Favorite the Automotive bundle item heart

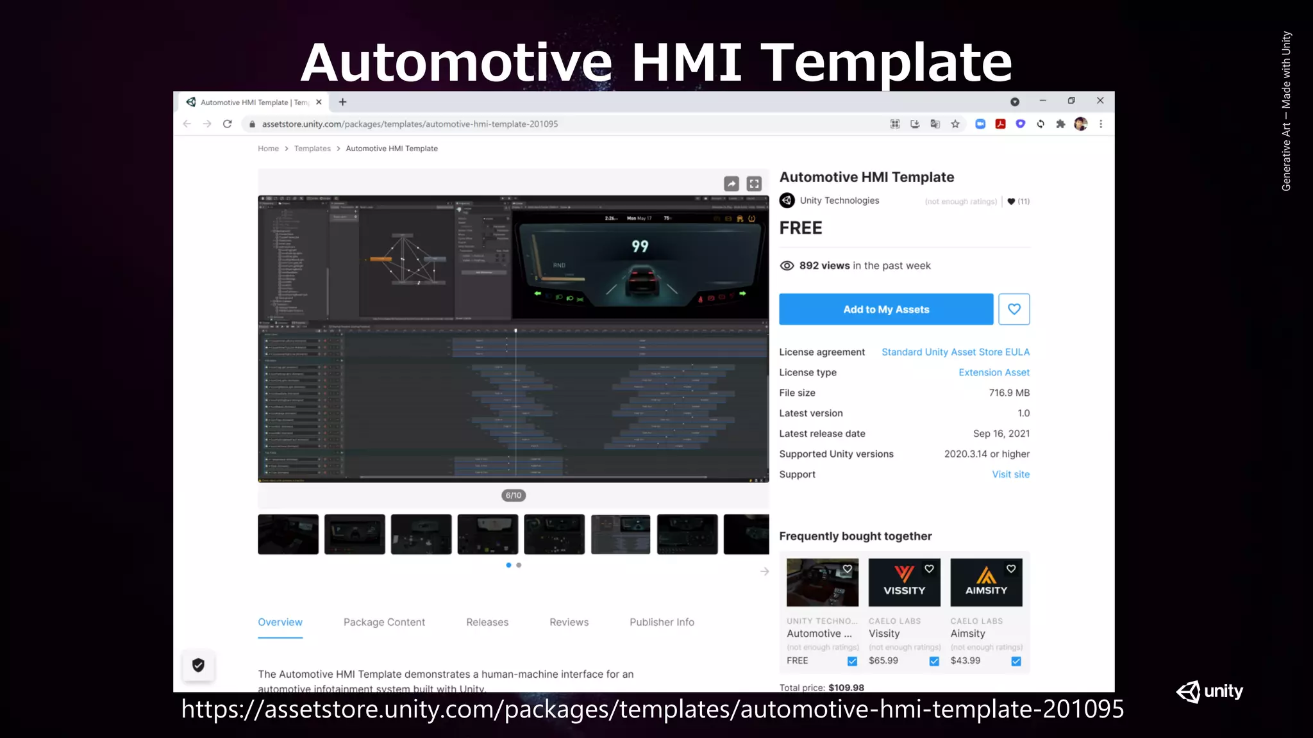(848, 569)
